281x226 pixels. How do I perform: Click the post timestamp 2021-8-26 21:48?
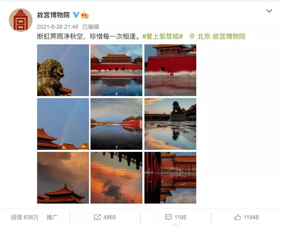coord(58,27)
